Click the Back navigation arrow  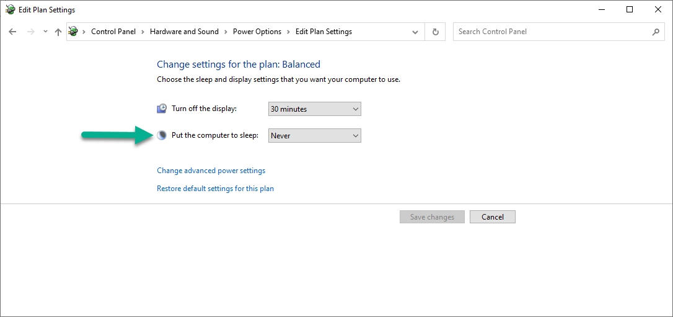click(12, 32)
